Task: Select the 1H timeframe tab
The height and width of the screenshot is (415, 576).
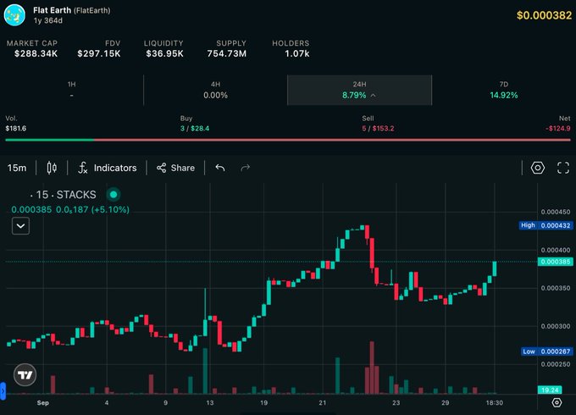Action: point(72,90)
